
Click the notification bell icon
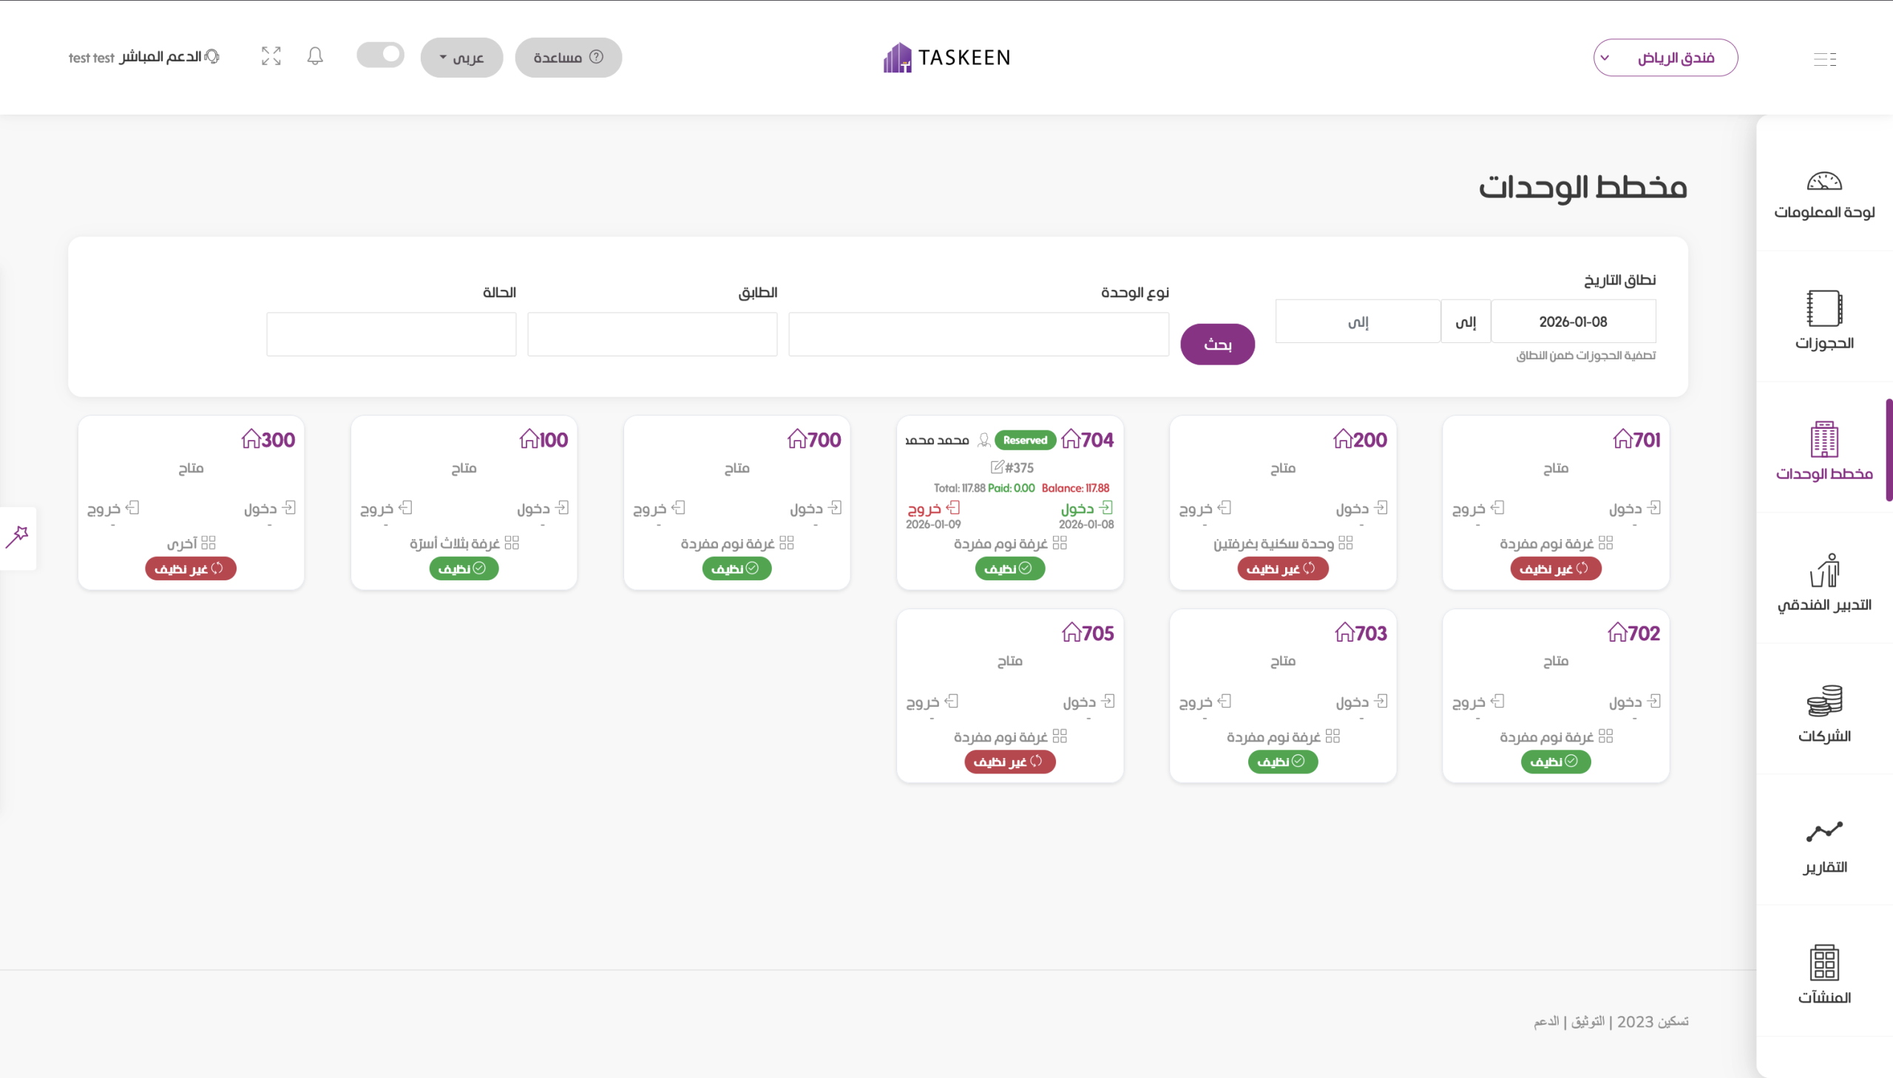pyautogui.click(x=314, y=56)
